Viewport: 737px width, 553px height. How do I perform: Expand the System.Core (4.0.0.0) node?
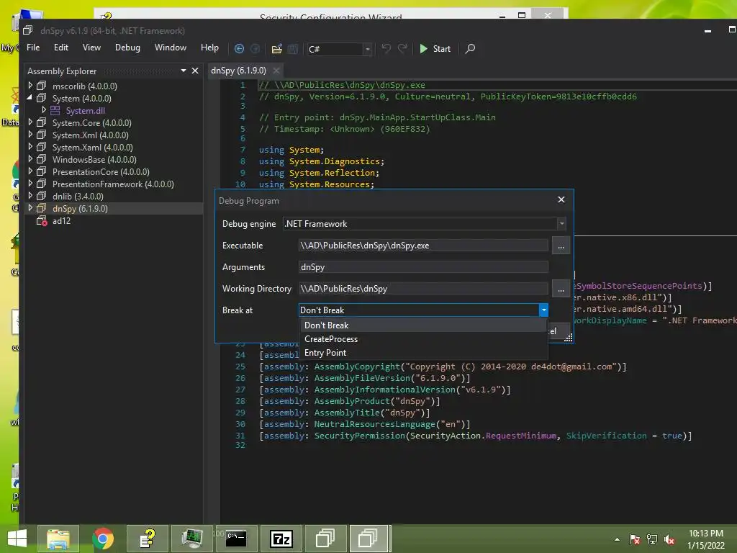click(30, 122)
